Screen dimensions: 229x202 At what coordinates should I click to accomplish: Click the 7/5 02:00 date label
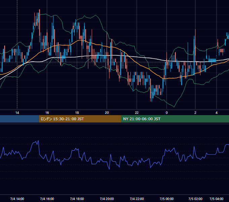(x=195, y=199)
